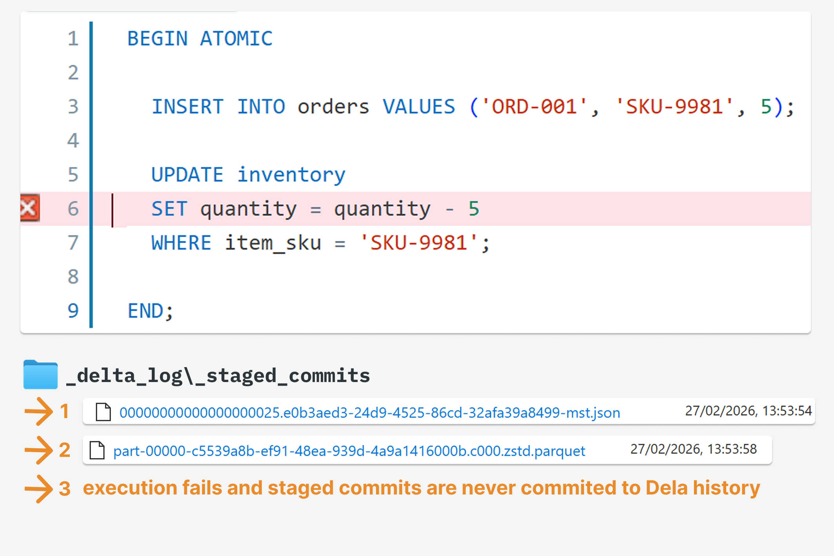Click the file icon beside the zstd.parquet file
Image resolution: width=834 pixels, height=556 pixels.
(97, 450)
